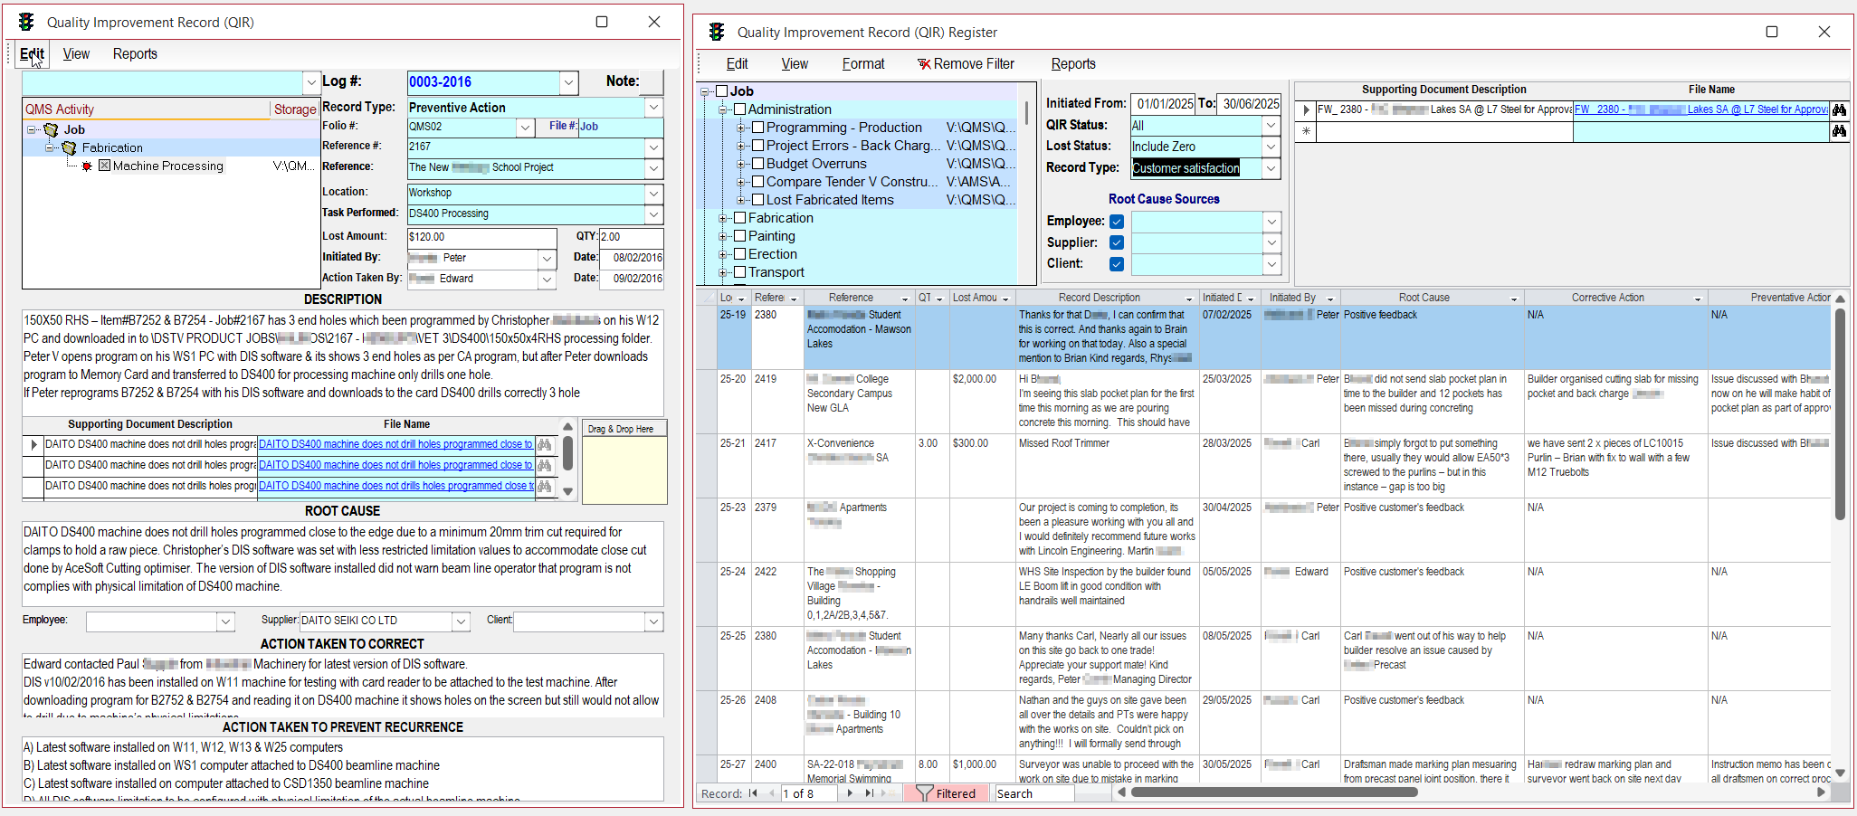The height and width of the screenshot is (816, 1857).
Task: Click Register tree vertical scrollbar thumb
Action: [x=1026, y=112]
